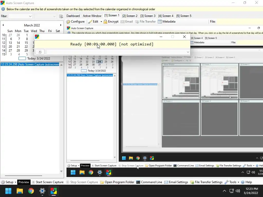The width and height of the screenshot is (263, 197).
Task: Select the [3] Screen 3 tab
Action: (x=148, y=16)
